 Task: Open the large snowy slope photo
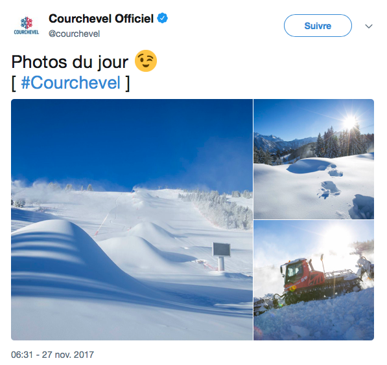[132, 219]
